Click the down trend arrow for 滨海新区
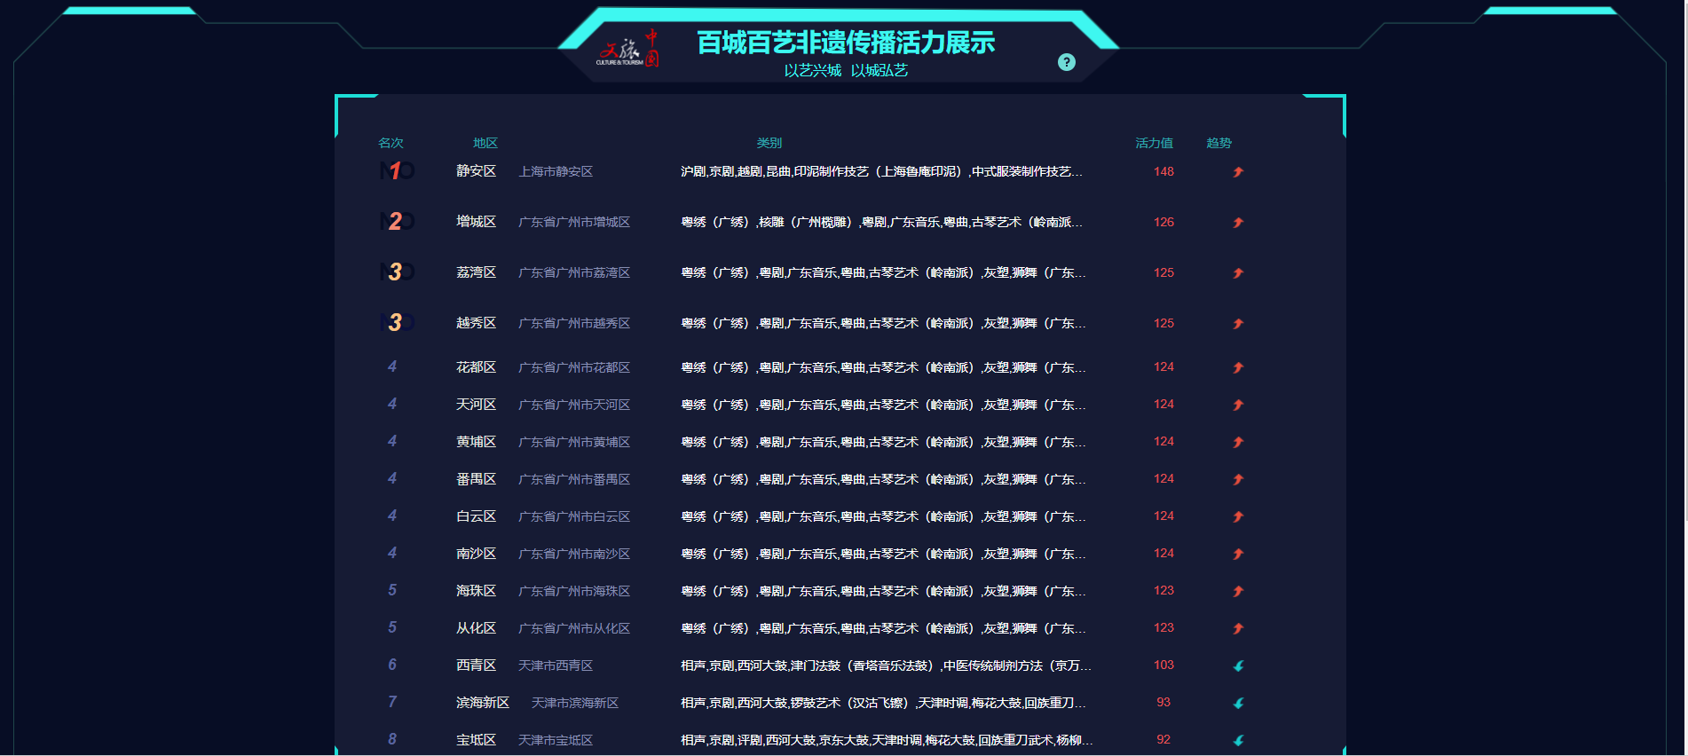The height and width of the screenshot is (756, 1688). (x=1238, y=703)
